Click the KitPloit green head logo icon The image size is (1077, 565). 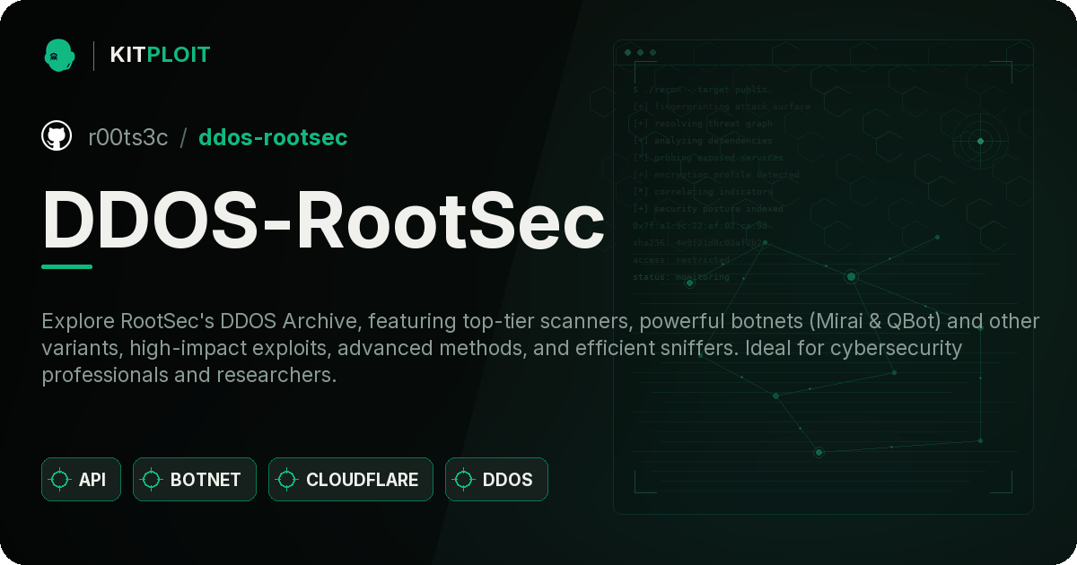click(x=59, y=55)
